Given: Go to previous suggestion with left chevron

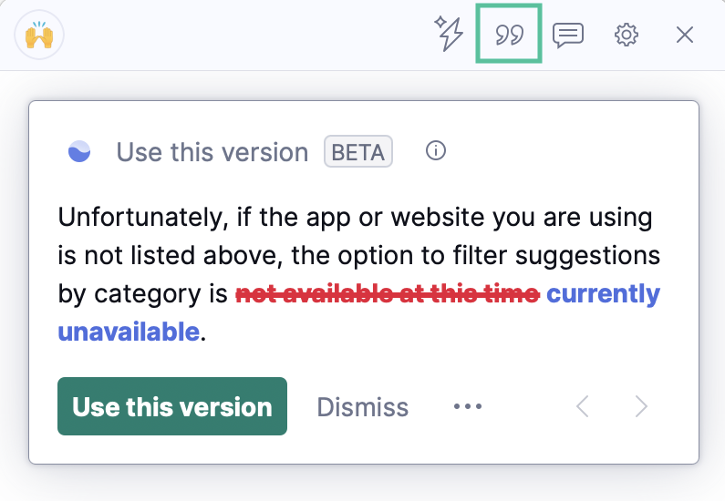Looking at the screenshot, I should click(583, 406).
